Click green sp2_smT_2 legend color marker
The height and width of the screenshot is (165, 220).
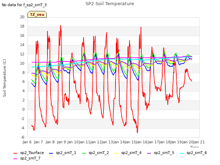pos(84,153)
